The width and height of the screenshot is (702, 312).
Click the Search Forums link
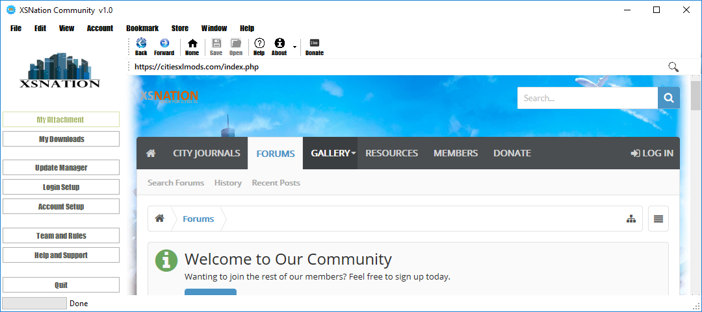coord(176,182)
